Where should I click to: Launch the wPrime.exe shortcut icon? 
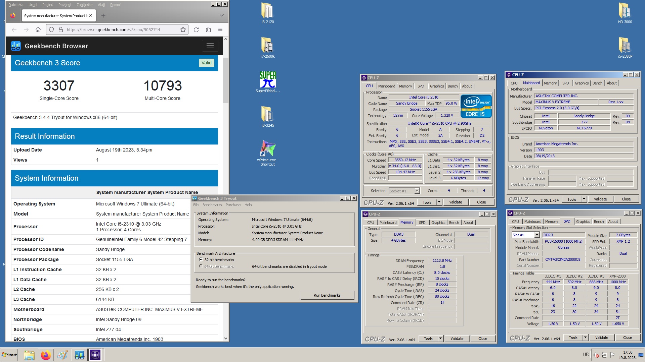point(268,153)
